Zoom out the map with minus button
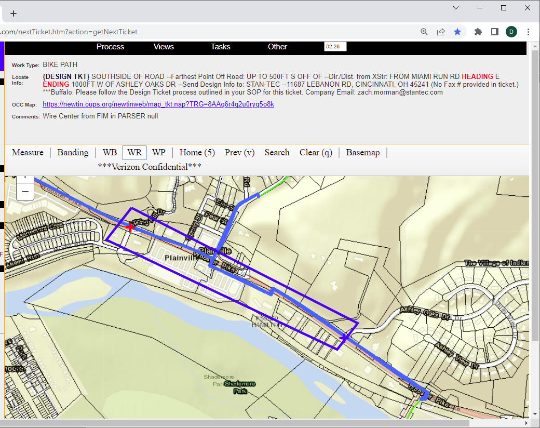The image size is (540, 428). (25, 192)
